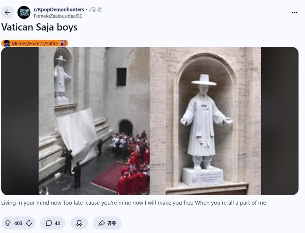Open PomeloZealousideal96 user profile
The image size is (305, 233).
click(x=58, y=16)
